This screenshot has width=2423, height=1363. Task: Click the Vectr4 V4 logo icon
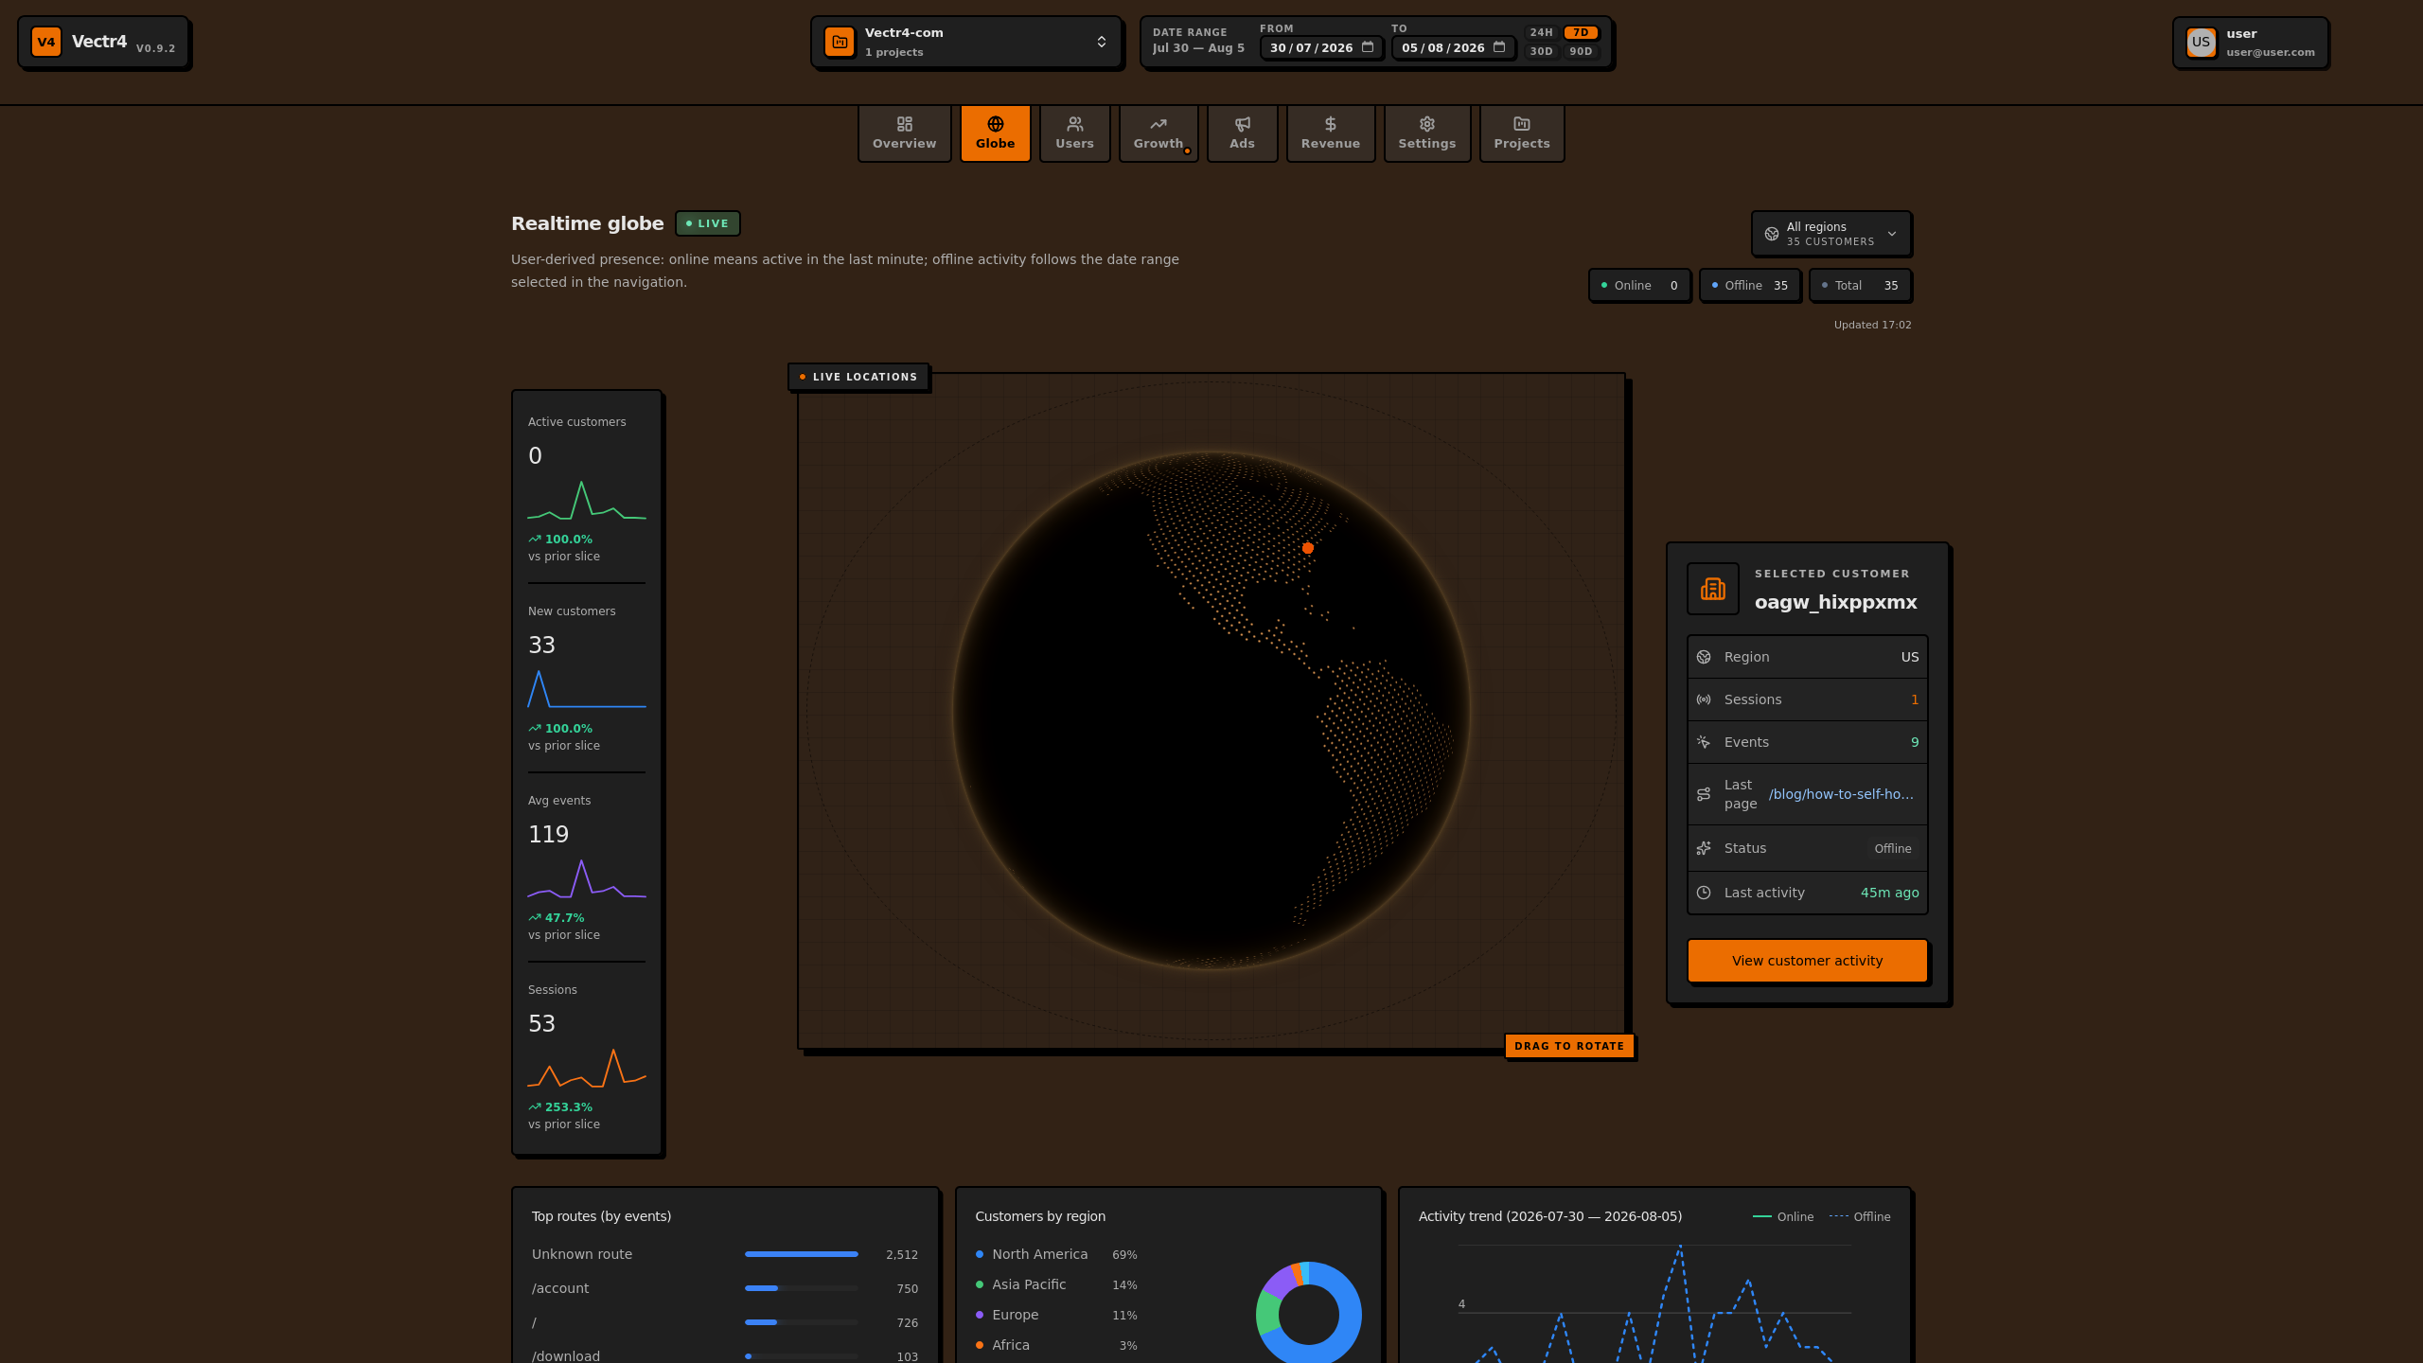[x=46, y=42]
